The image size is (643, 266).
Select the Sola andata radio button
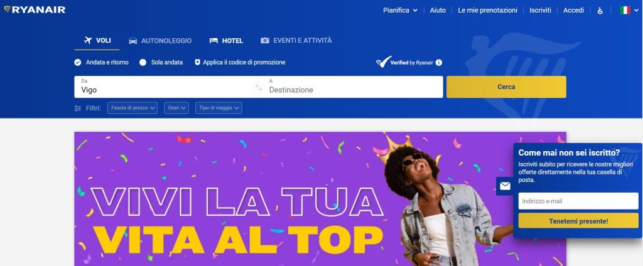tap(143, 62)
